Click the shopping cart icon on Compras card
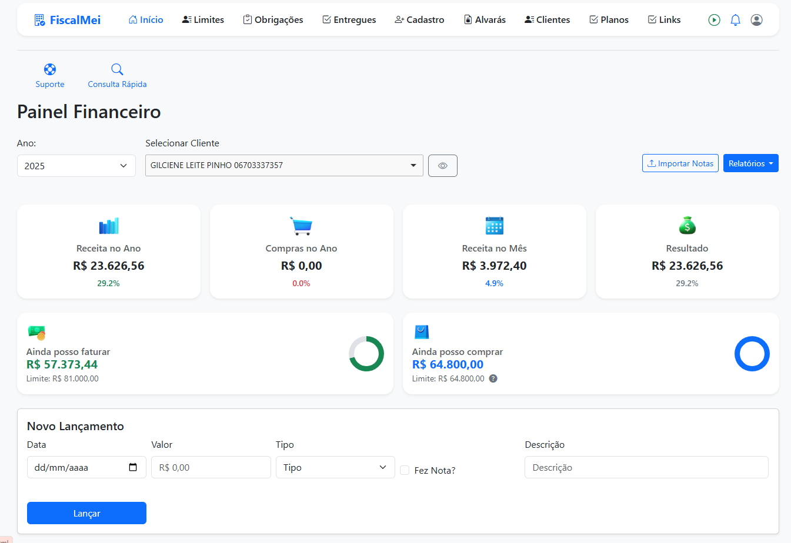The image size is (791, 543). pyautogui.click(x=301, y=225)
